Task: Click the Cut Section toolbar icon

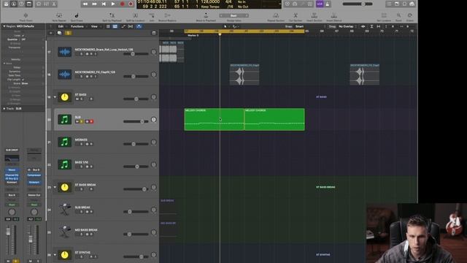Action: pos(296,15)
